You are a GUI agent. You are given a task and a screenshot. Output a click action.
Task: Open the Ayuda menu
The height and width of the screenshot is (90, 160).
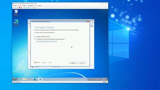pos(39,6)
